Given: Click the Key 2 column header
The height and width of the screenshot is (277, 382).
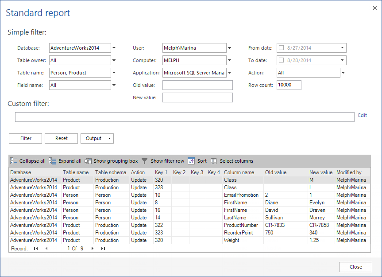Looking at the screenshot, I should (180, 172).
